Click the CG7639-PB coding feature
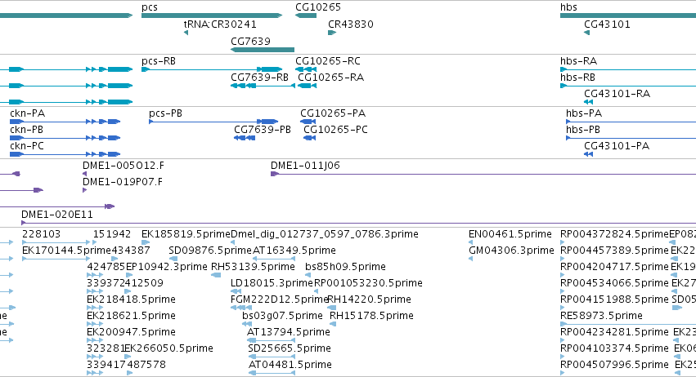Screen dimensions: 696x377 [245, 138]
